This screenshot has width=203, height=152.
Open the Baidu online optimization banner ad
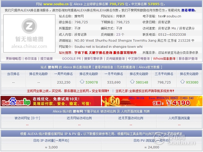[x=51, y=101]
